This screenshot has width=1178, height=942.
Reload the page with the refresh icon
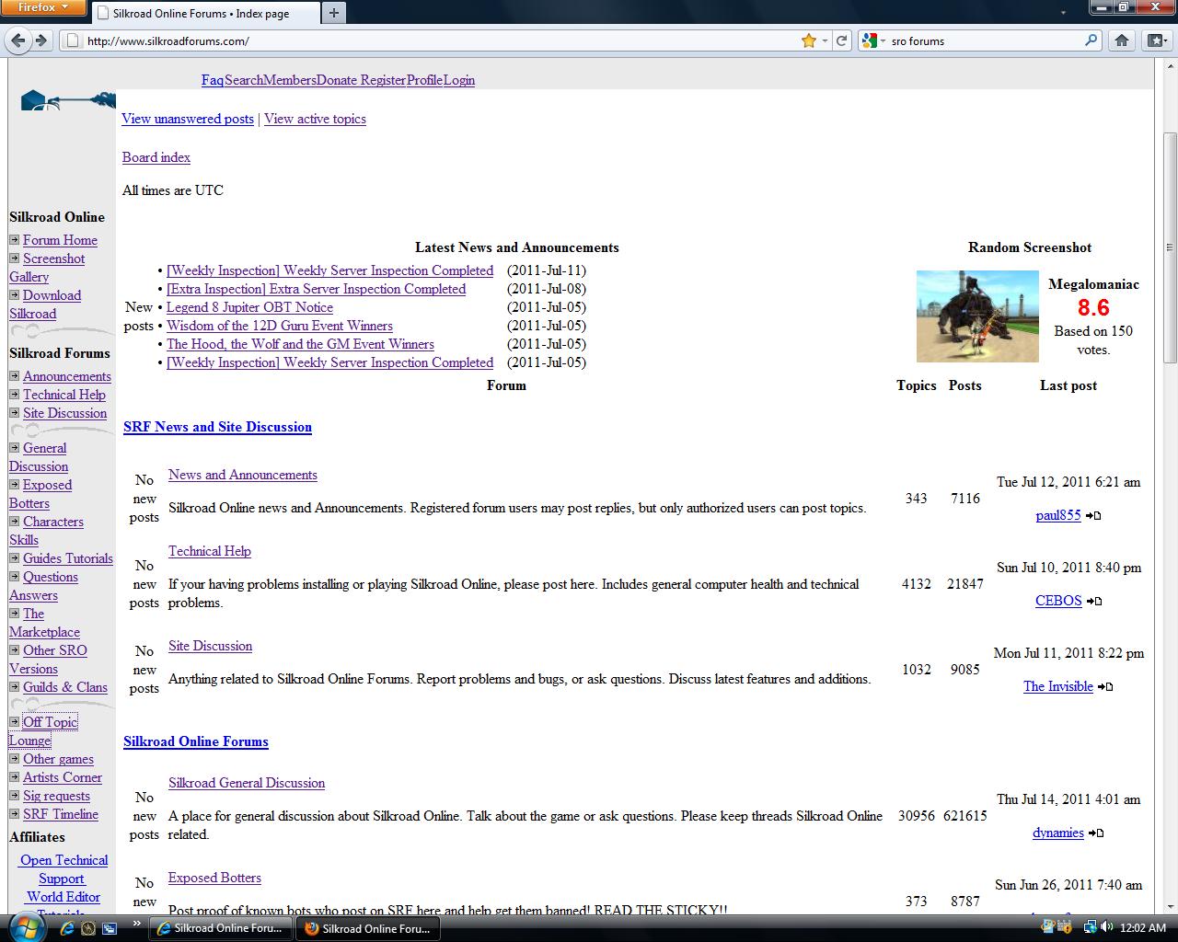coord(841,40)
